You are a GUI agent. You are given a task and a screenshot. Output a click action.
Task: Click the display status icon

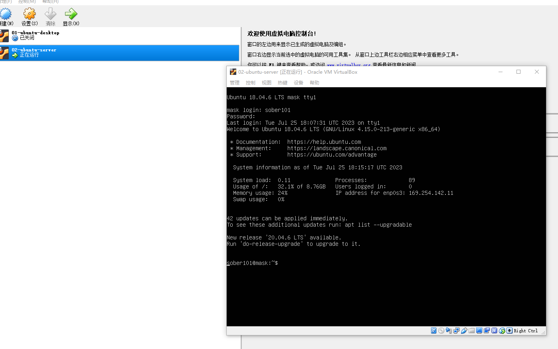(479, 330)
